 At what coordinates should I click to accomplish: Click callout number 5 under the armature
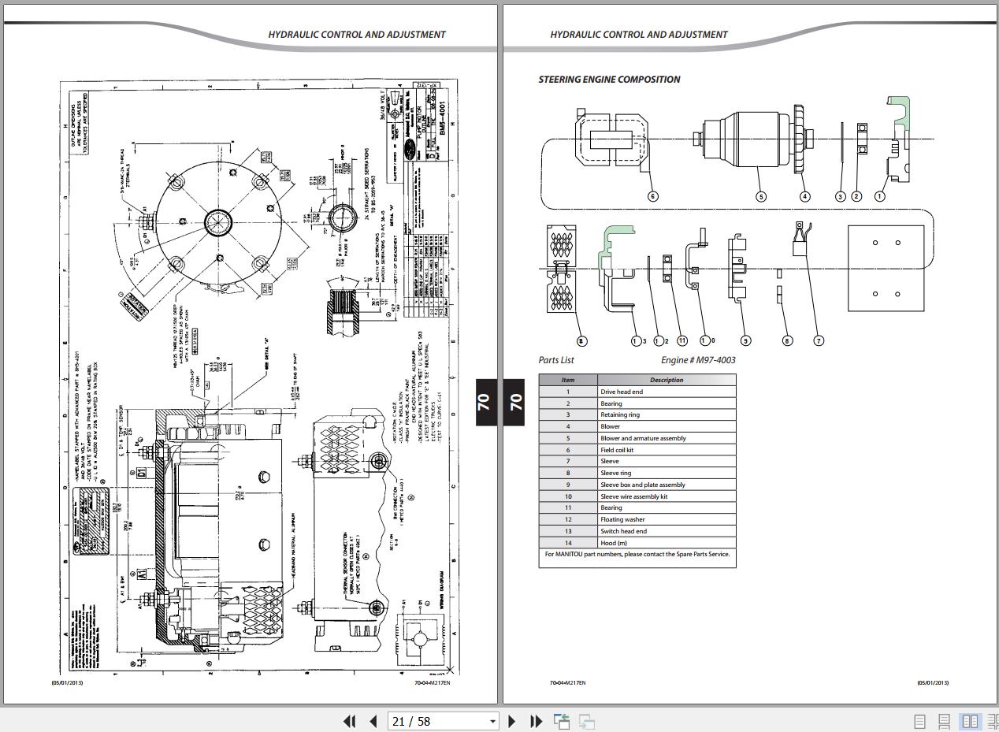click(760, 196)
